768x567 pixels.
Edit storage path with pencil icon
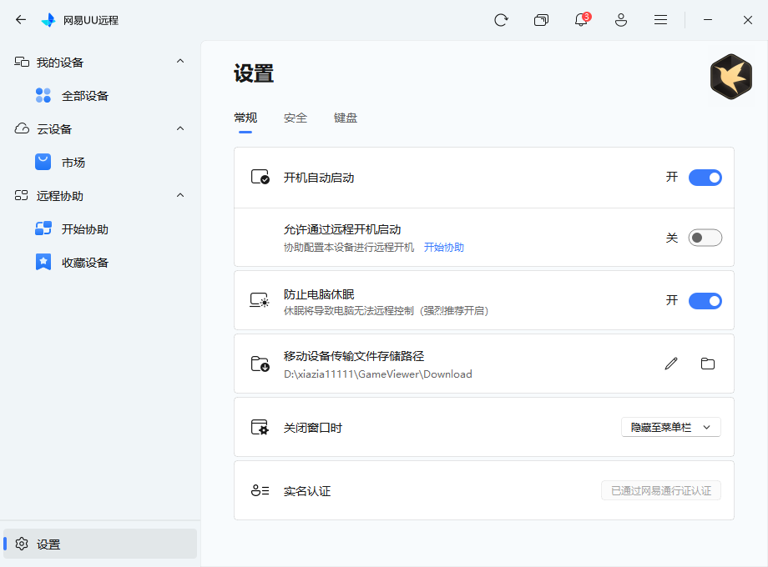[x=671, y=364]
